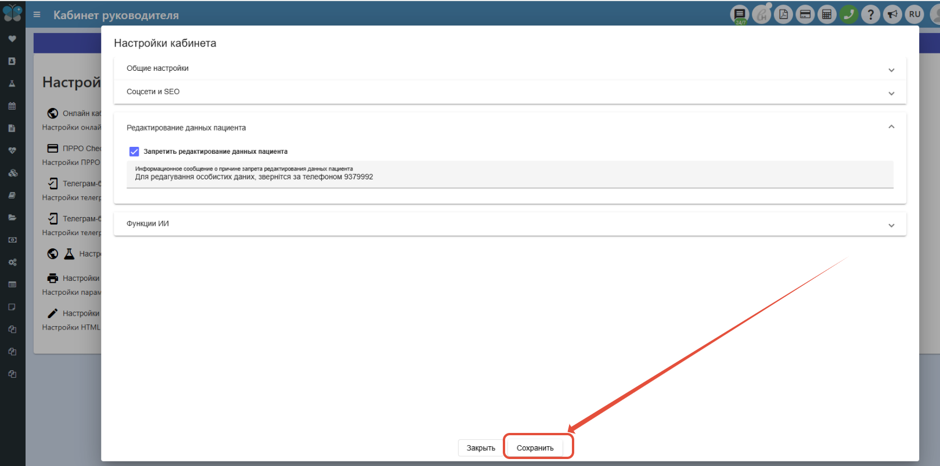This screenshot has width=940, height=466.
Task: Open help via the question mark icon
Action: click(871, 15)
